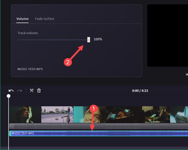Click the redo arrow icon
188x150 pixels.
[19, 91]
